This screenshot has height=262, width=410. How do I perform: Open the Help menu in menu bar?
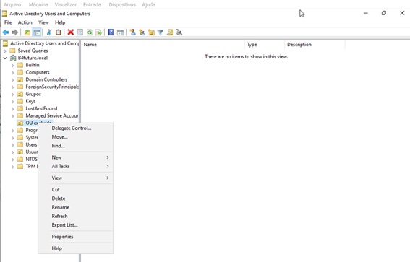pos(60,22)
